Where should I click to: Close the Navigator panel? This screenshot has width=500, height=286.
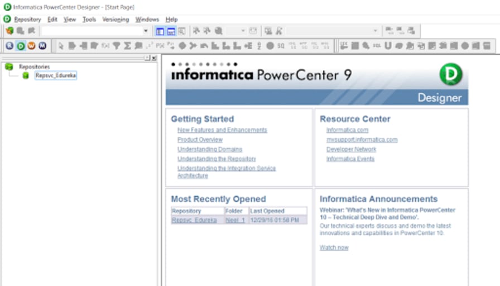154,58
